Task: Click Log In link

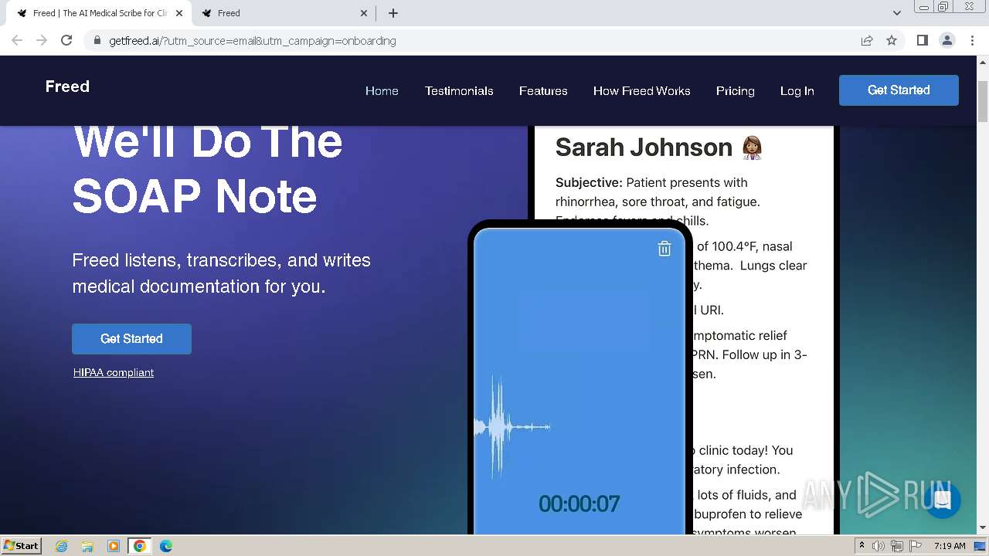Action: tap(797, 91)
